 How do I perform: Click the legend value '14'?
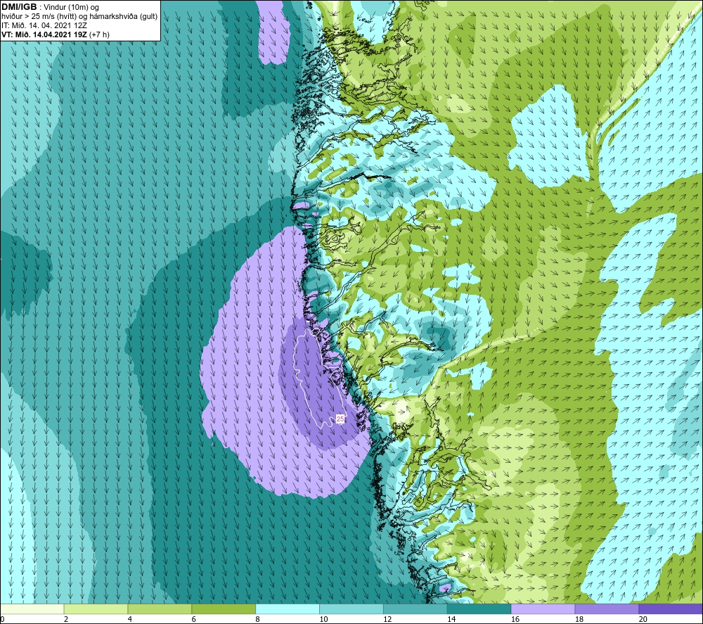coord(451,619)
